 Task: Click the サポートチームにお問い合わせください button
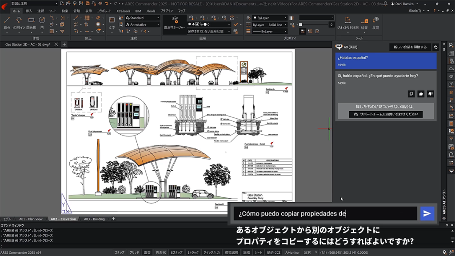click(x=386, y=114)
